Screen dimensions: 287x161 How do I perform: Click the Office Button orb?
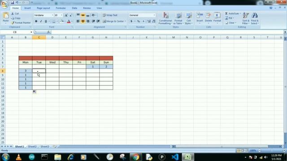(4, 4)
